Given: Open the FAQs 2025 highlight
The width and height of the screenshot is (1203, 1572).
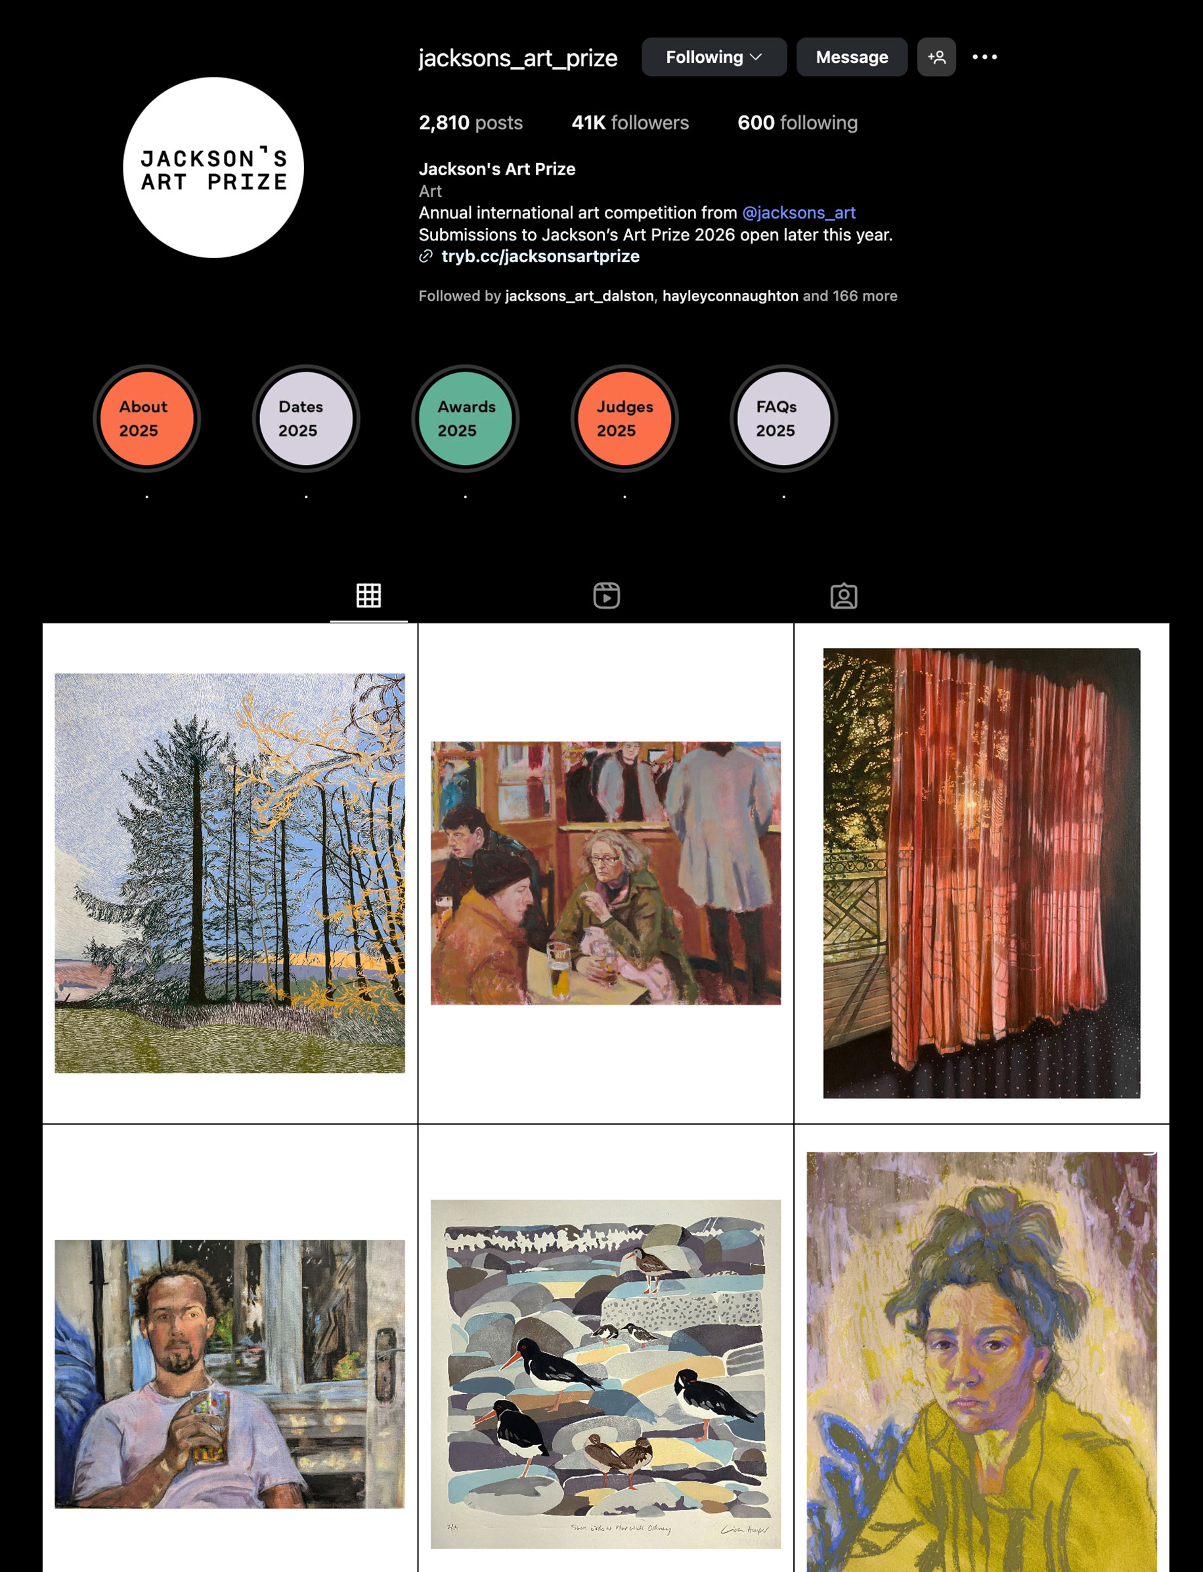Looking at the screenshot, I should coord(783,419).
